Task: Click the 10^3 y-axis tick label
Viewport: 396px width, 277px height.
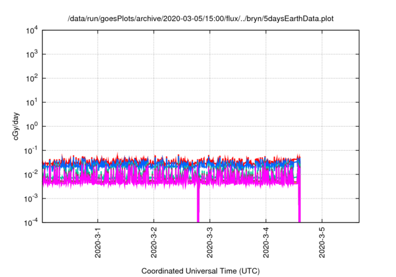Action: point(32,54)
